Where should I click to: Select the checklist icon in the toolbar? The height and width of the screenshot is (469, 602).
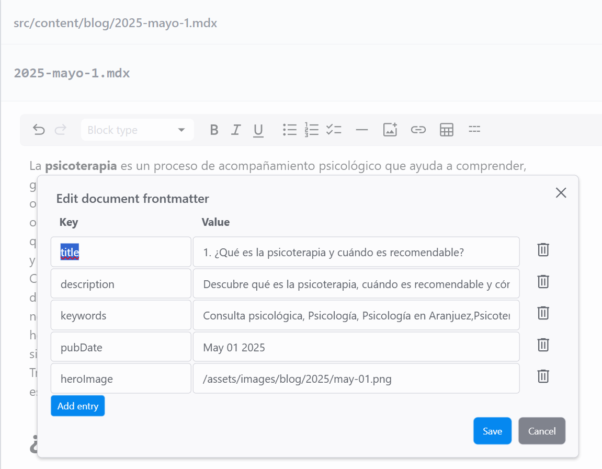[334, 130]
